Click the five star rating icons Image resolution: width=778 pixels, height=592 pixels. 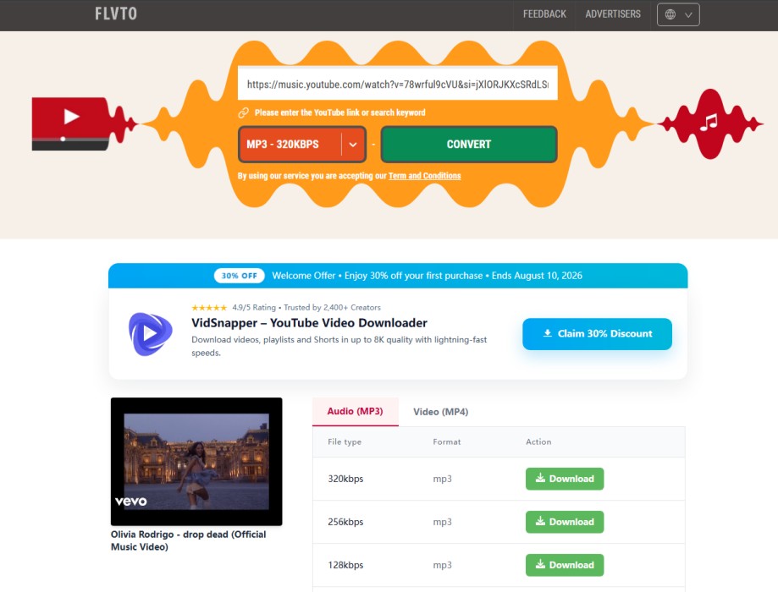pos(209,307)
